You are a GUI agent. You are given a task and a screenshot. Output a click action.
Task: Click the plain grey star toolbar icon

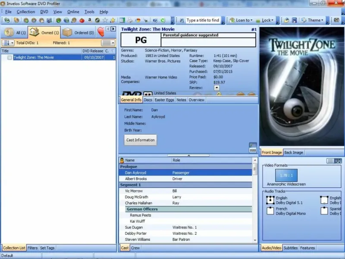[x=105, y=20]
